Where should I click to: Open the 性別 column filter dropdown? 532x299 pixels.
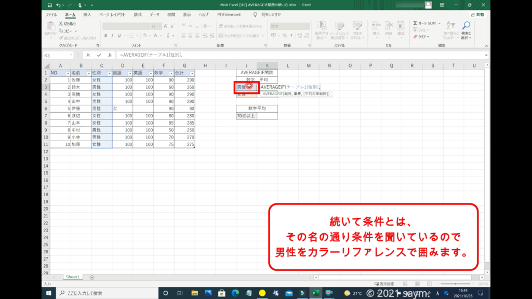pyautogui.click(x=109, y=73)
